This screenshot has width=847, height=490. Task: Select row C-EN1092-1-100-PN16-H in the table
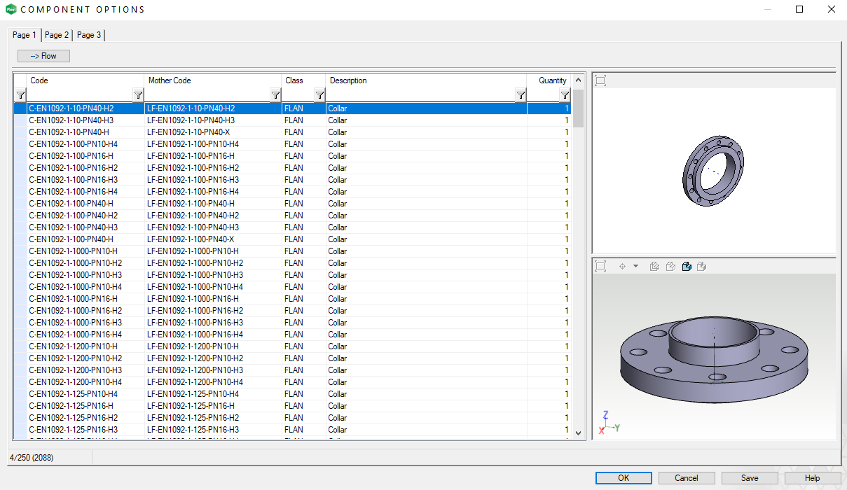coord(71,156)
